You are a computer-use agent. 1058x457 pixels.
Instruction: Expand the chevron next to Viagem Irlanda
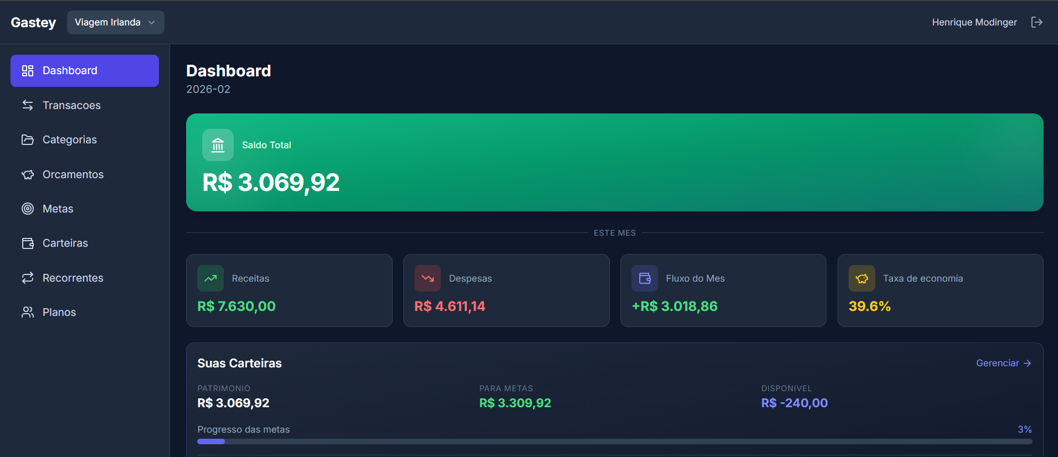152,23
